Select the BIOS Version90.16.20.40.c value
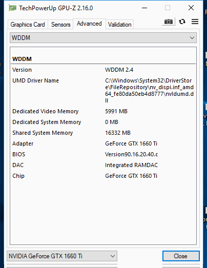Viewport: 207px width, 268px height. (x=132, y=154)
